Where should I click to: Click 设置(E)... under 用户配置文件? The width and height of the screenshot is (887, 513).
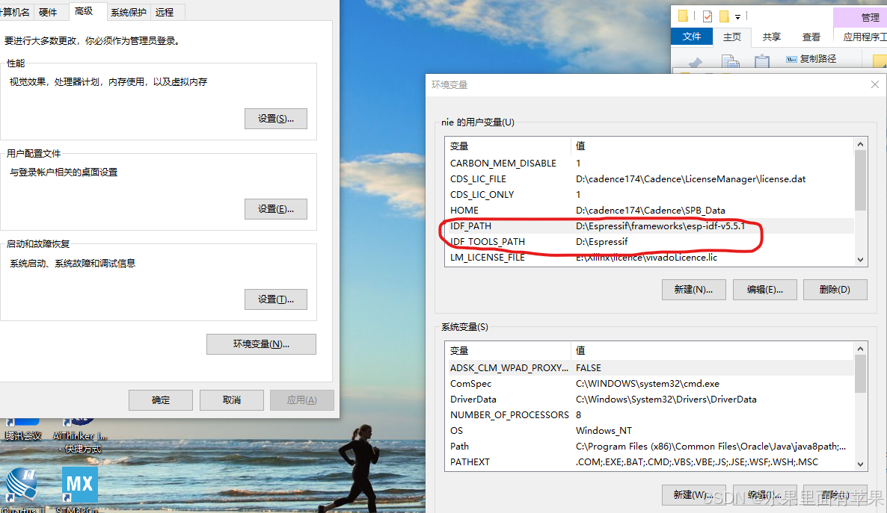coord(276,209)
